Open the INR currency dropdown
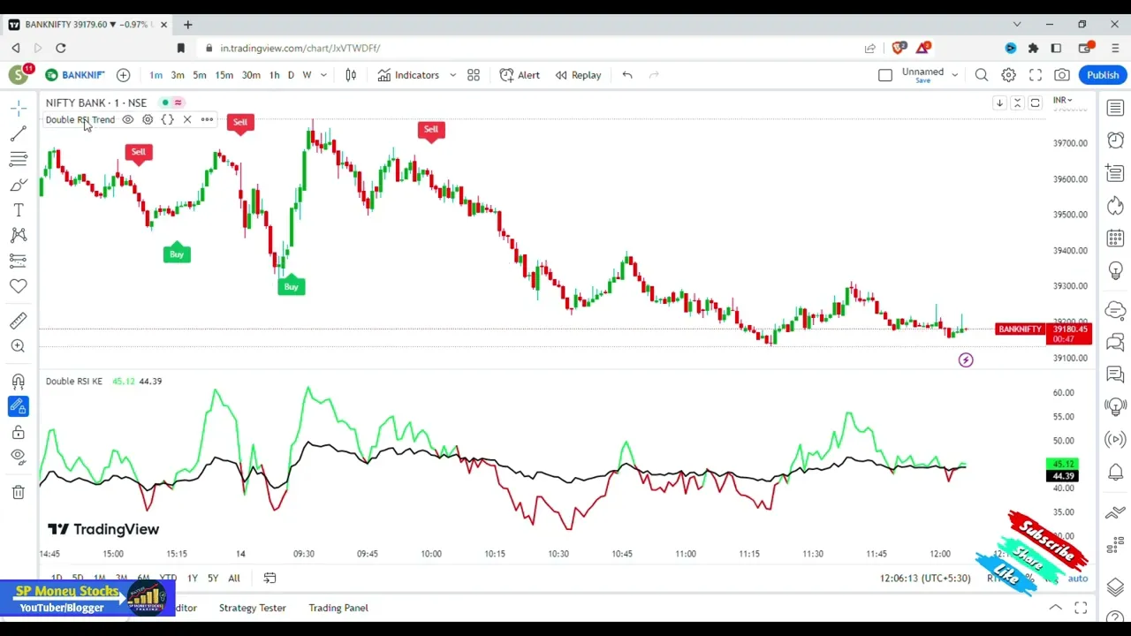 [x=1062, y=100]
